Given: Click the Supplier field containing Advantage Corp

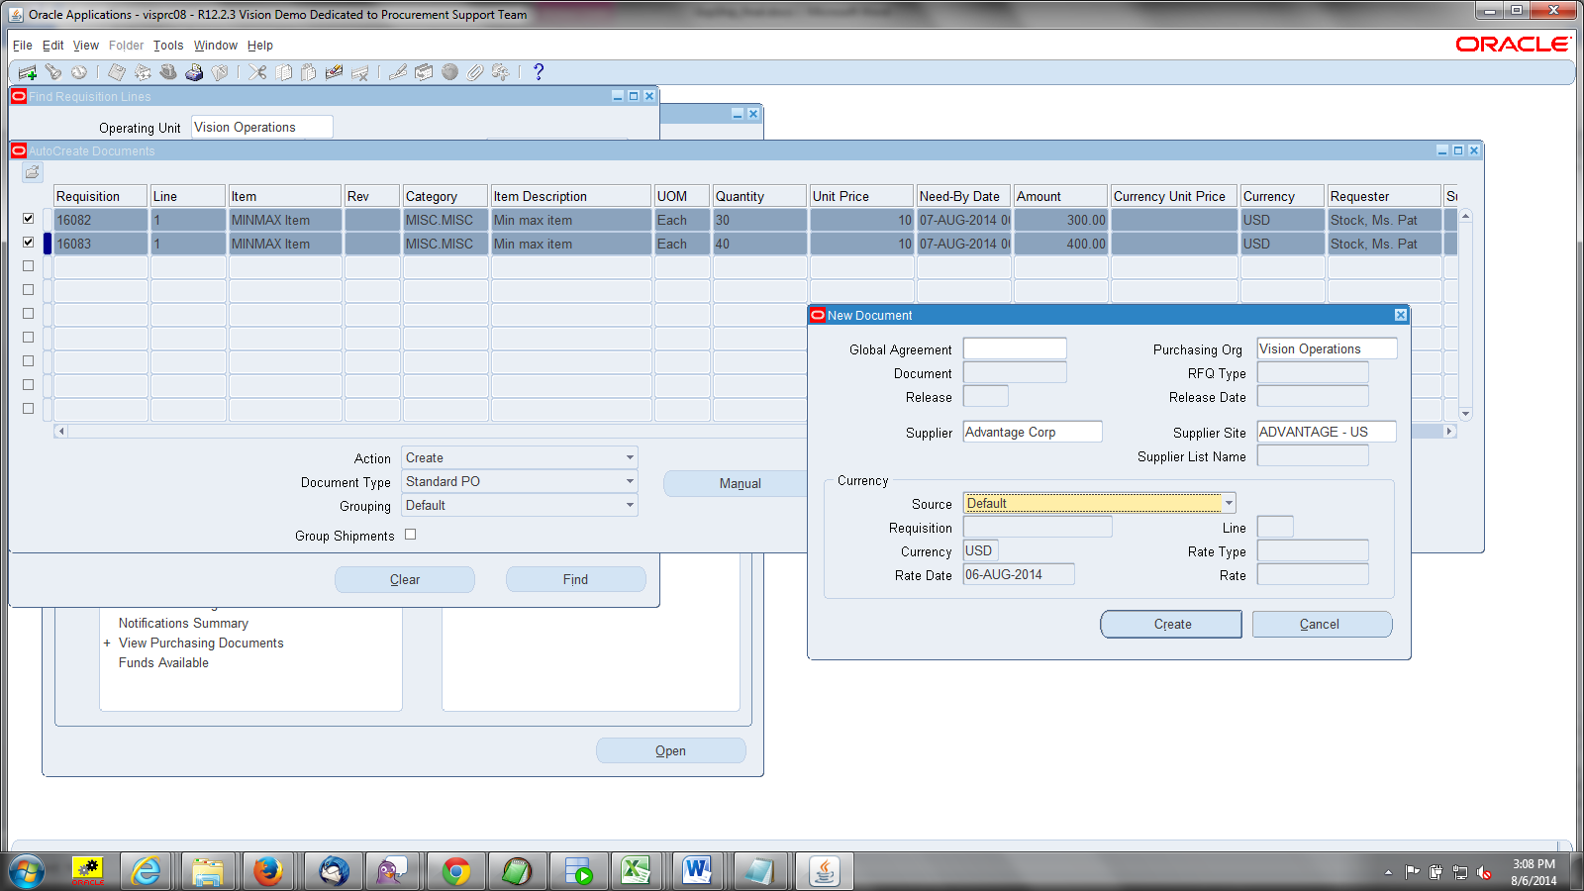Looking at the screenshot, I should tap(1033, 432).
